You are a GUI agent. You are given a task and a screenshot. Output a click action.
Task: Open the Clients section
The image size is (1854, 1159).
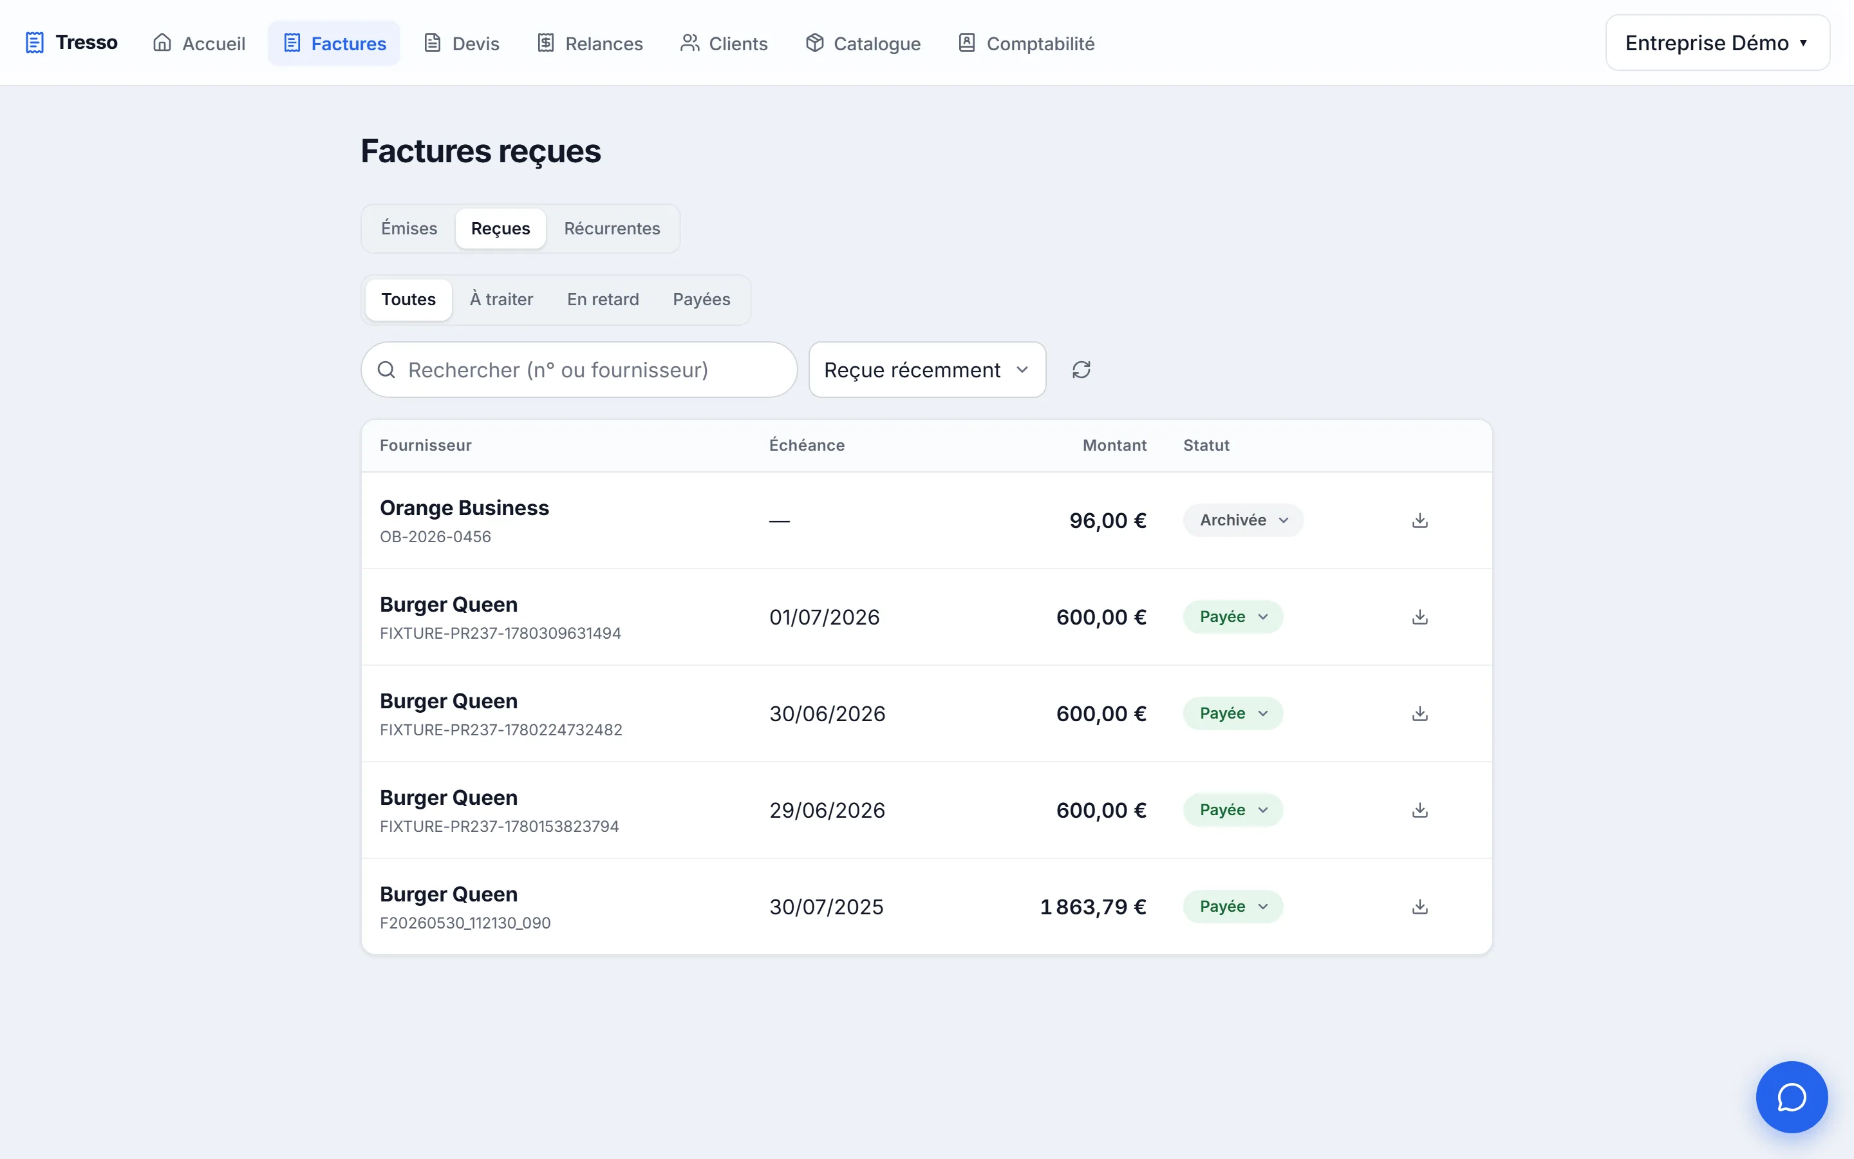[x=724, y=43]
